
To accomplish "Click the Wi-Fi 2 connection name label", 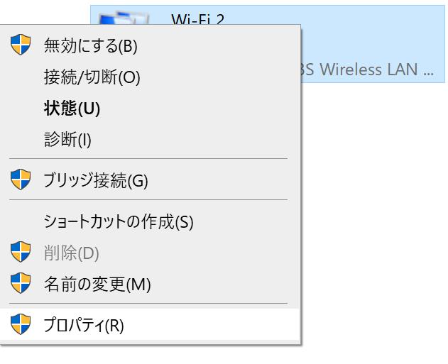I will coord(197,19).
